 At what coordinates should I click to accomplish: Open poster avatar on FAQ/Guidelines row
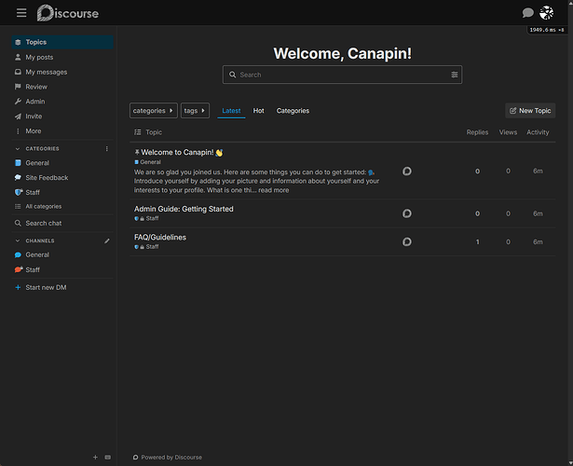point(407,241)
